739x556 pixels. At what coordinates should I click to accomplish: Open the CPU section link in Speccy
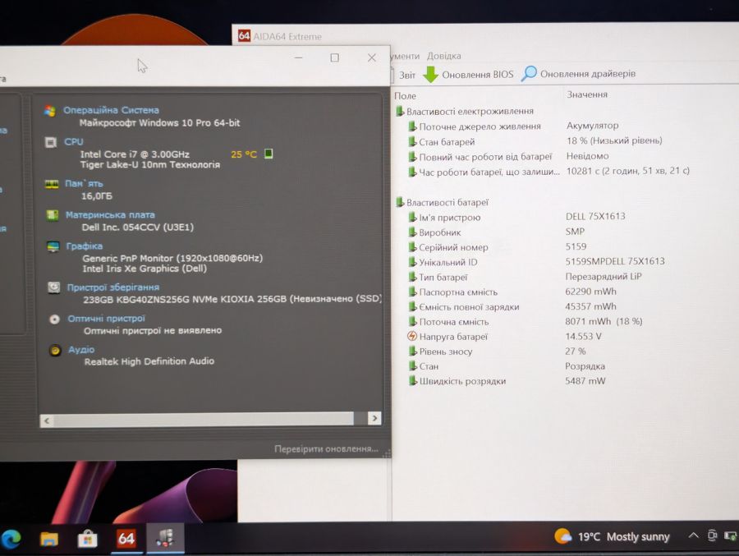click(x=74, y=141)
